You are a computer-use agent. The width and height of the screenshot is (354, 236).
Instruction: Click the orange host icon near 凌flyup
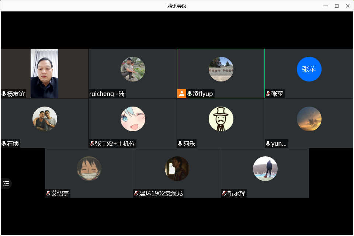(x=181, y=94)
